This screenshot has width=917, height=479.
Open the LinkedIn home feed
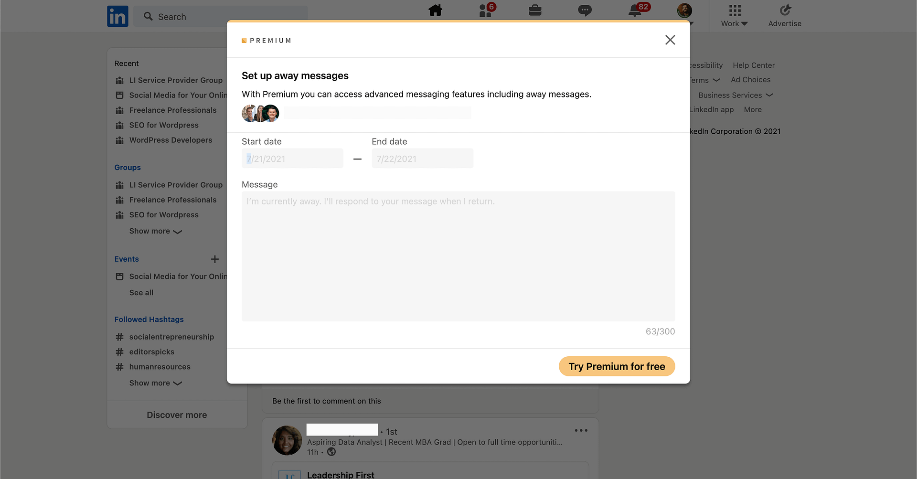pos(435,11)
